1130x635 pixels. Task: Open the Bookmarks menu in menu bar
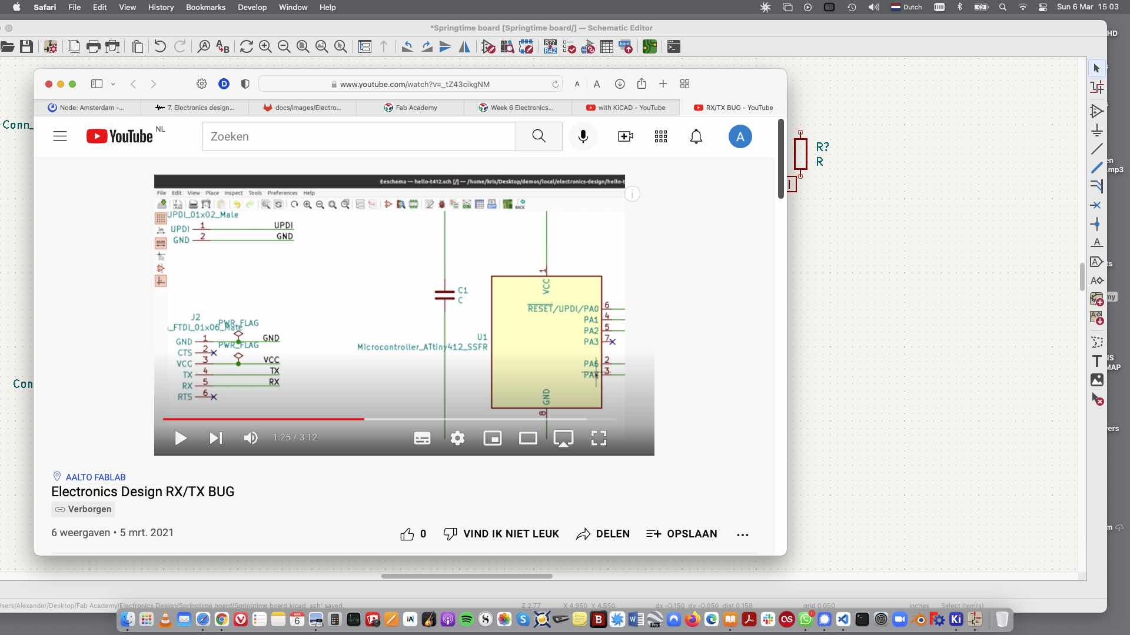coord(205,7)
